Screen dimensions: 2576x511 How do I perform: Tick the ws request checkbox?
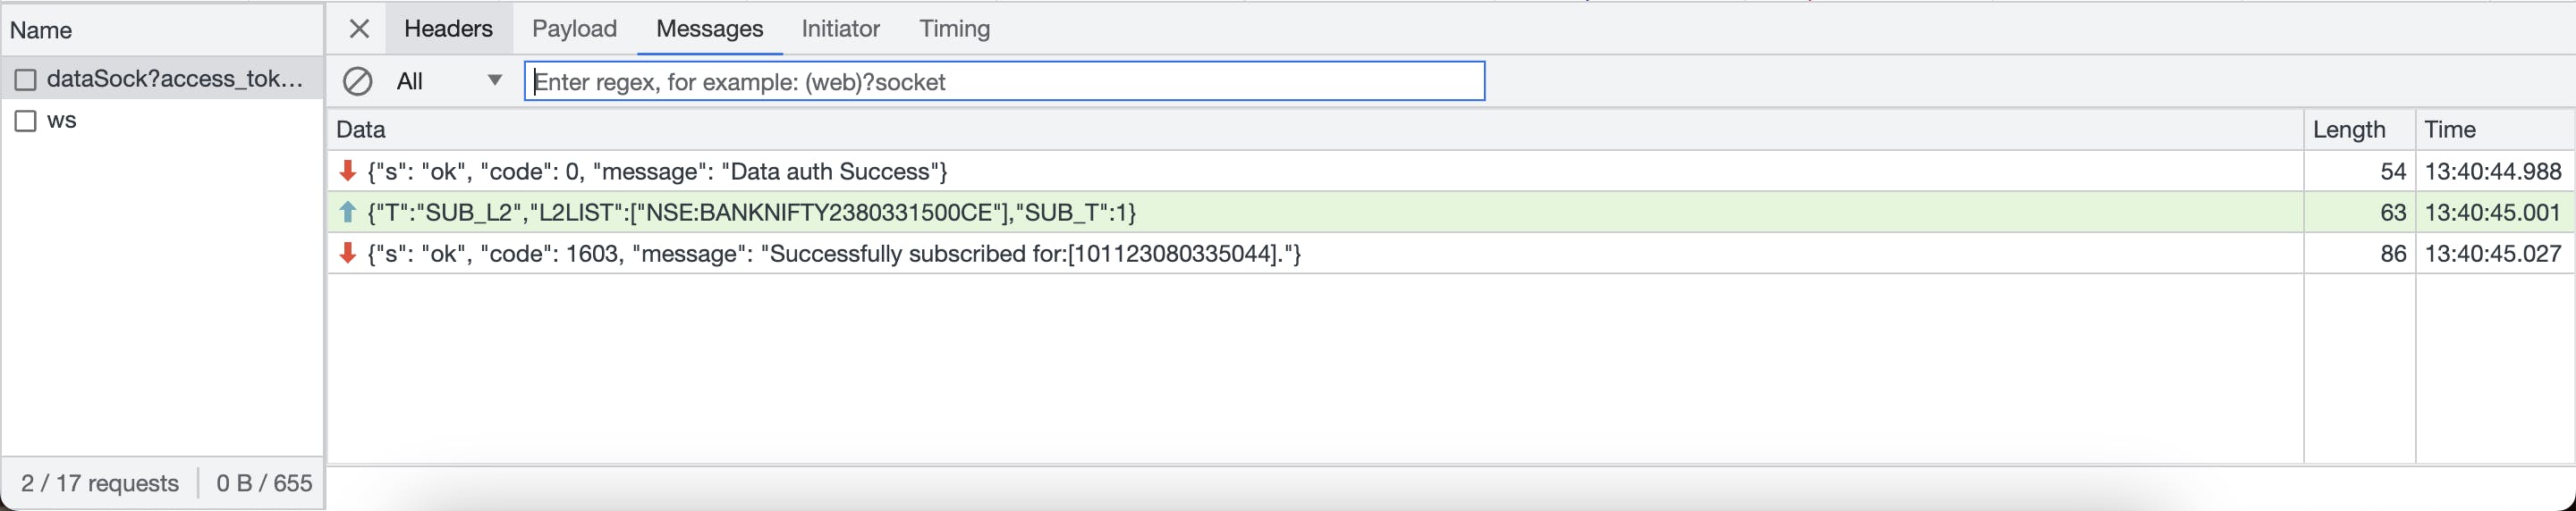point(26,121)
